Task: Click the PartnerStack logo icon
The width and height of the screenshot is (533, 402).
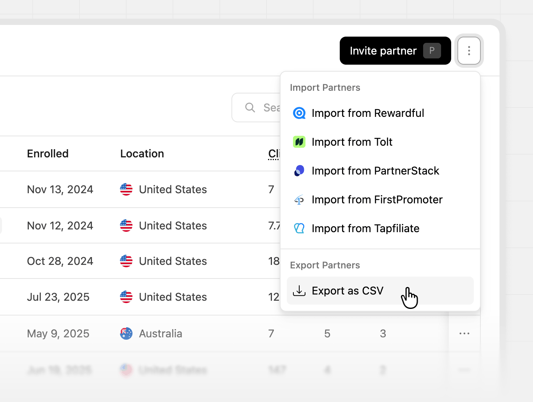Action: click(x=299, y=171)
